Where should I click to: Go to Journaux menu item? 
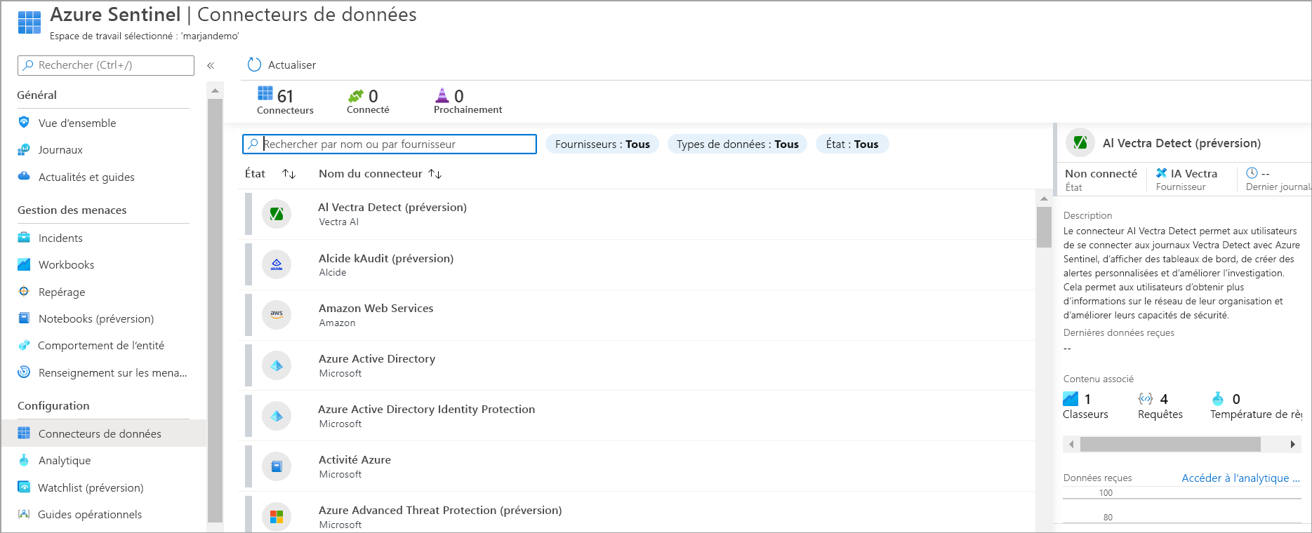[x=60, y=150]
